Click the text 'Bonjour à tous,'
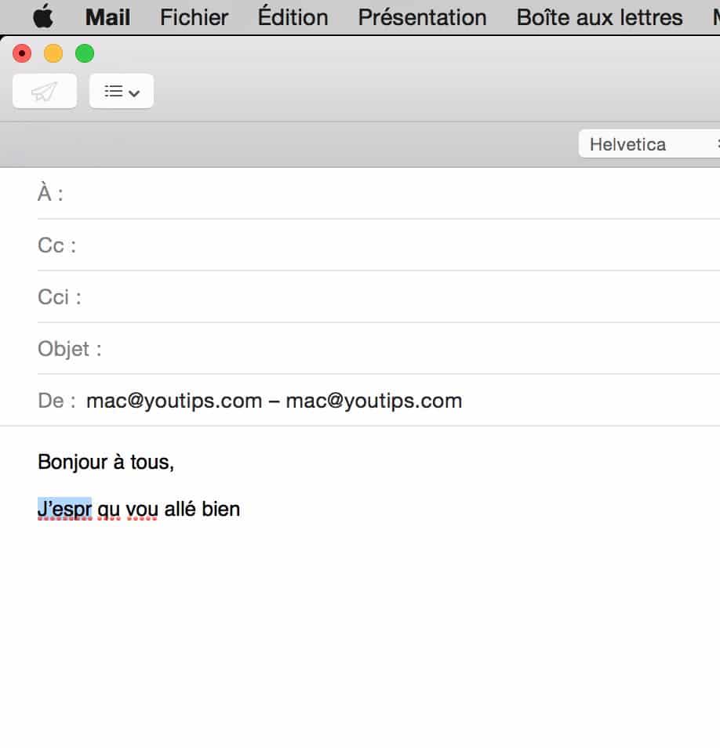The height and width of the screenshot is (748, 720). pos(106,463)
